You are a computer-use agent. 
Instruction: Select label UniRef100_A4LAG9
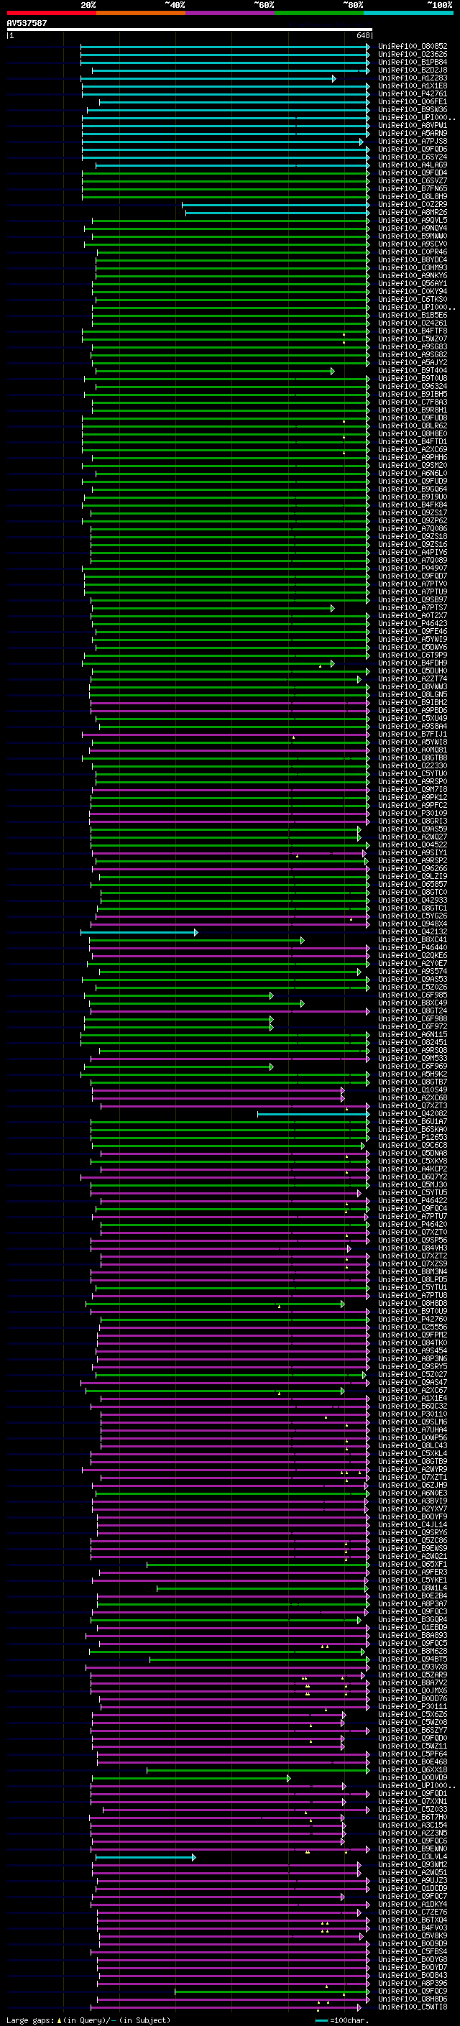(x=413, y=165)
